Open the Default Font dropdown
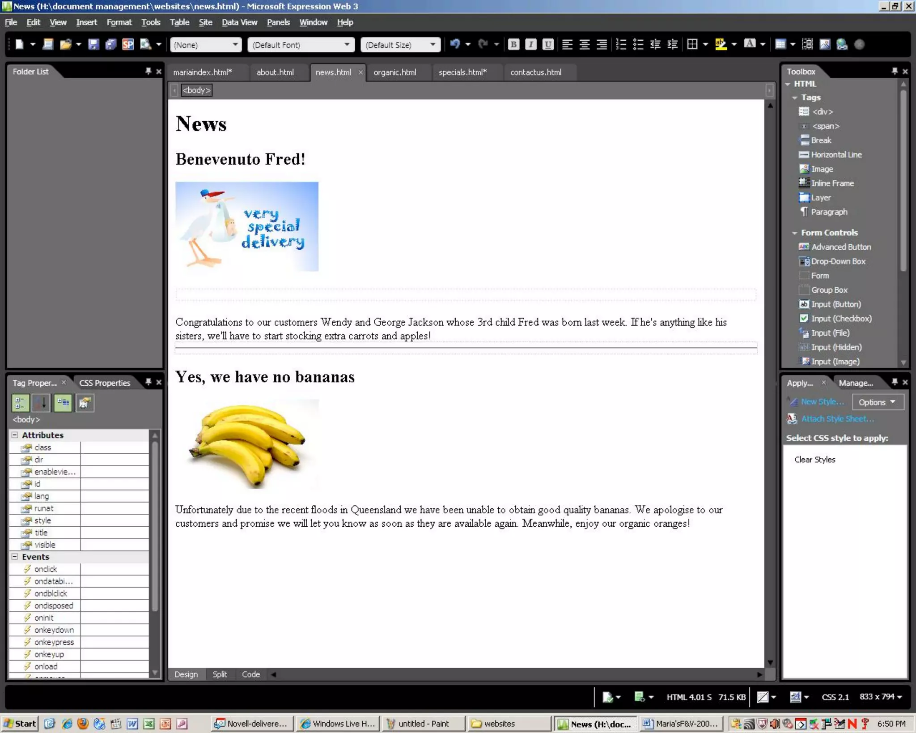The height and width of the screenshot is (733, 916). tap(347, 45)
